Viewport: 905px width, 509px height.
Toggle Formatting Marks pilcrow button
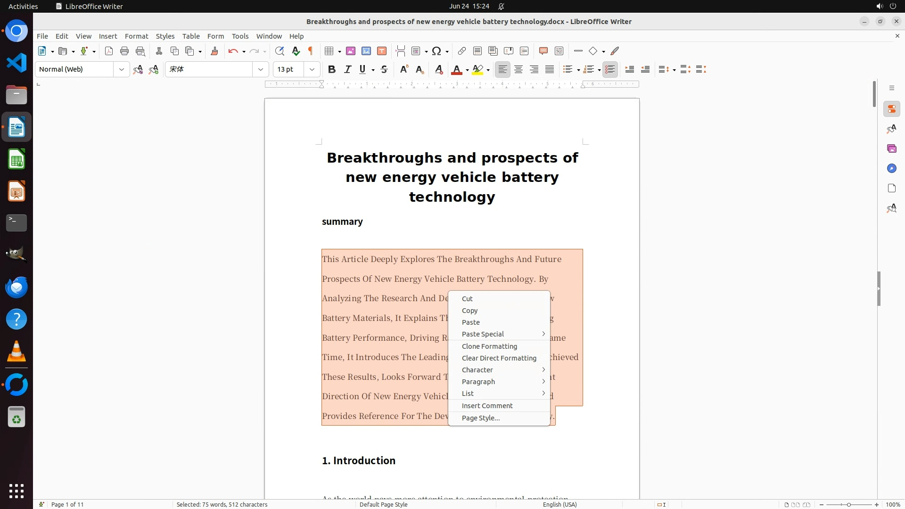point(311,51)
